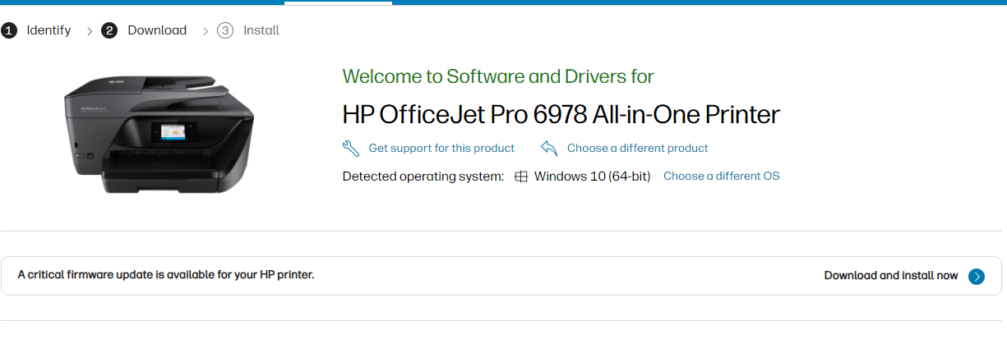The image size is (1007, 344).
Task: Go to the Identify step
Action: pos(49,30)
